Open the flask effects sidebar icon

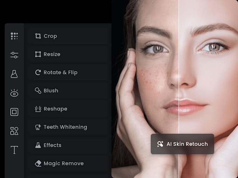coord(14,74)
